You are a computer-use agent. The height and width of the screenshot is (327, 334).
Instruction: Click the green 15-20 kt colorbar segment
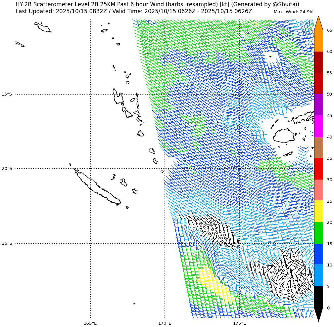click(x=318, y=233)
